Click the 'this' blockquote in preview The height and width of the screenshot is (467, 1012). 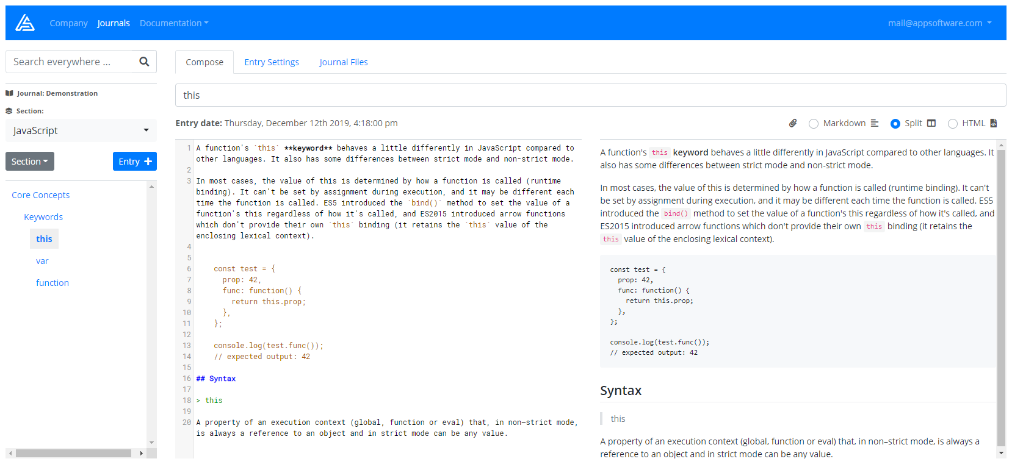pos(618,419)
